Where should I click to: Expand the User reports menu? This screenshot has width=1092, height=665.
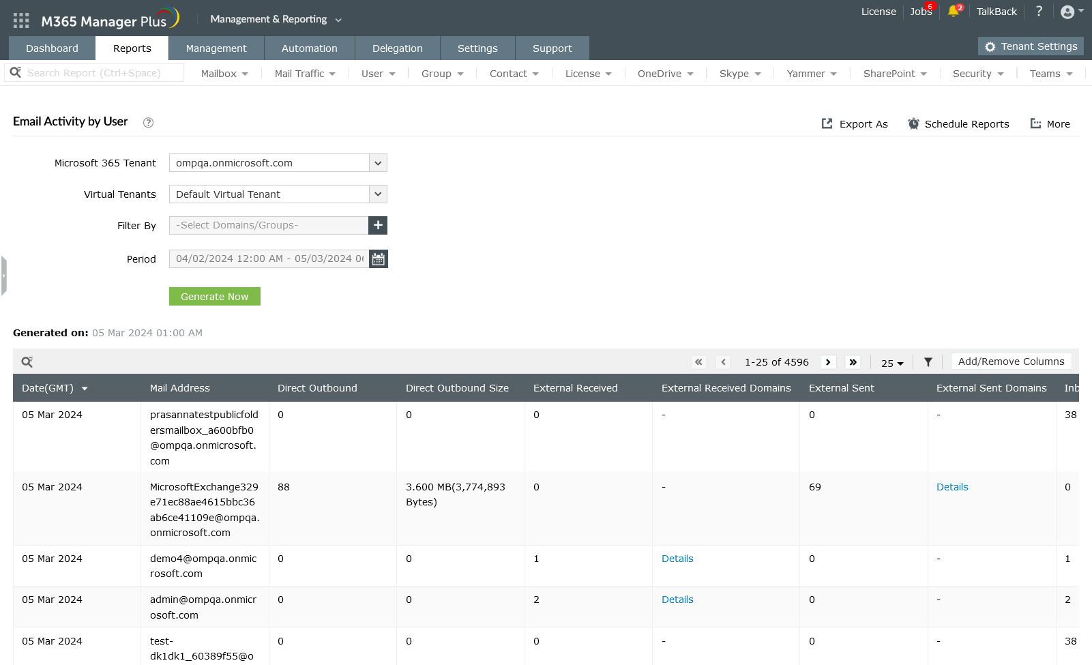tap(379, 74)
